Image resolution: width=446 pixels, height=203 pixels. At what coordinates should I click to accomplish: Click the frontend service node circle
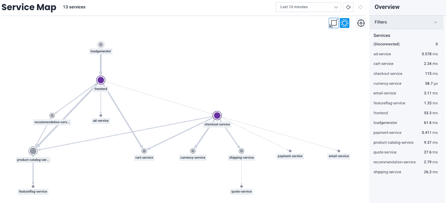(x=101, y=80)
